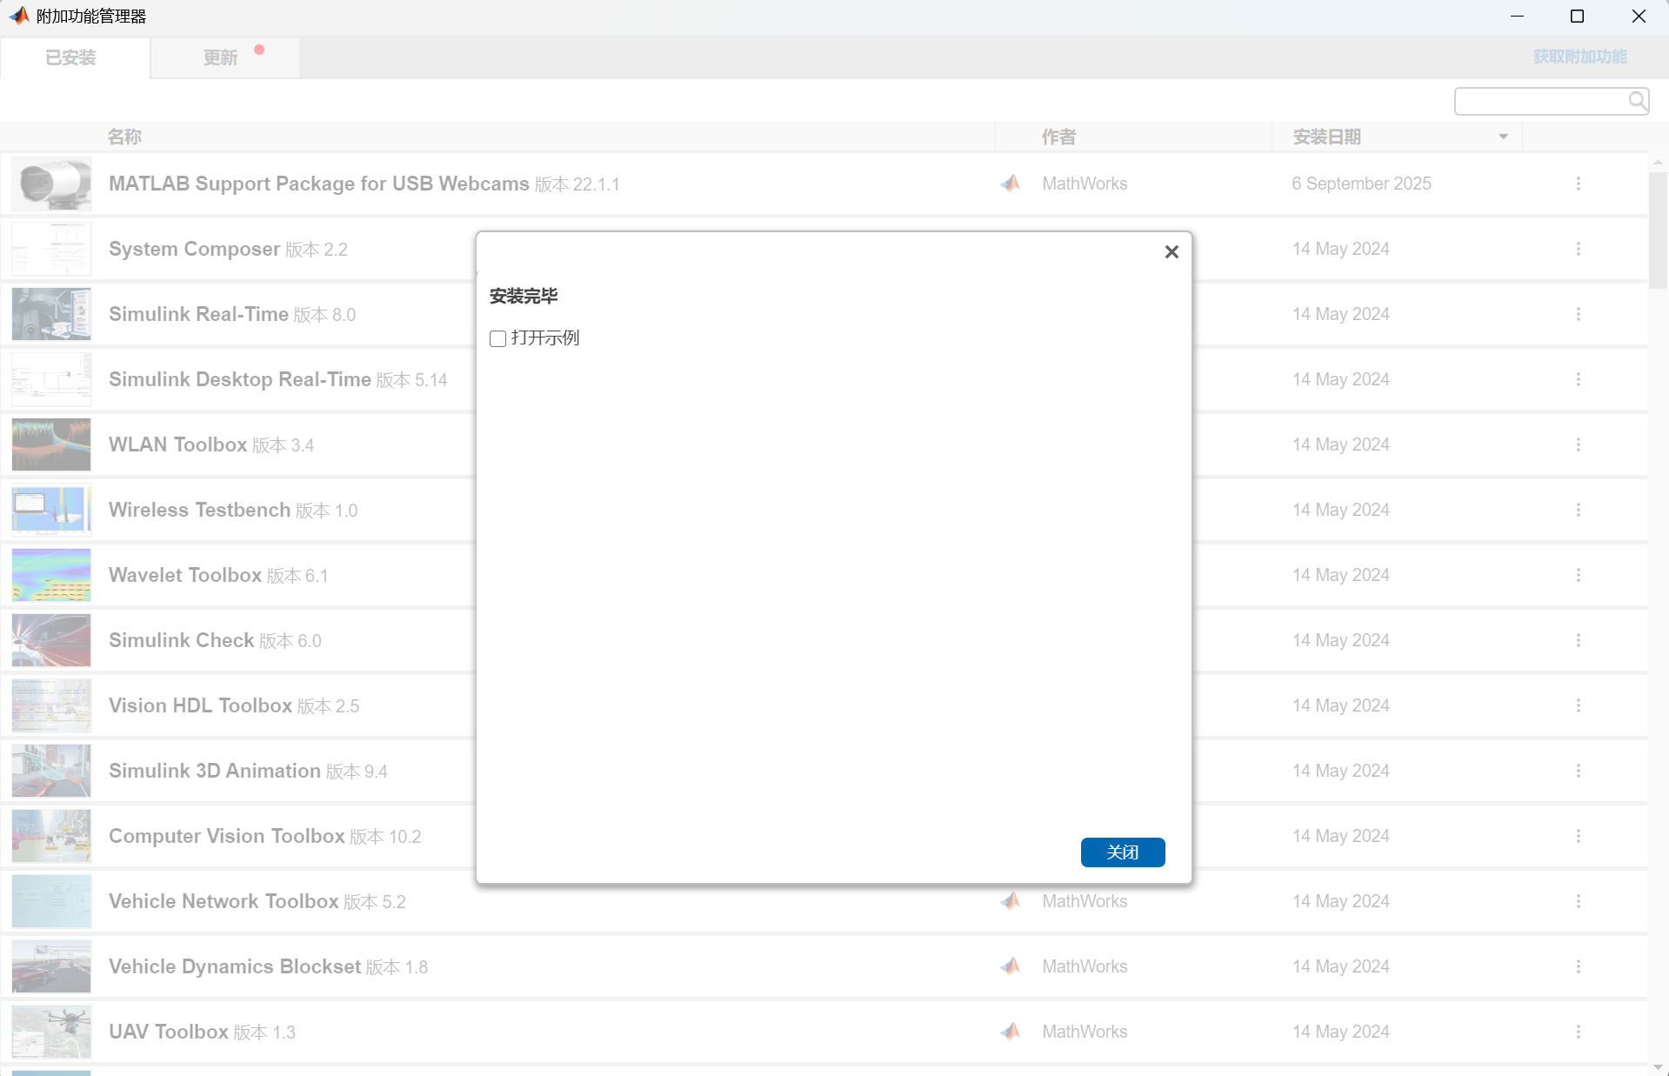This screenshot has height=1076, width=1669.
Task: Click the Computer Vision Toolbox thumbnail
Action: (51, 836)
